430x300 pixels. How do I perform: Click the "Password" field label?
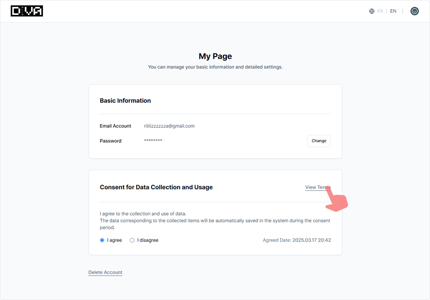point(110,141)
